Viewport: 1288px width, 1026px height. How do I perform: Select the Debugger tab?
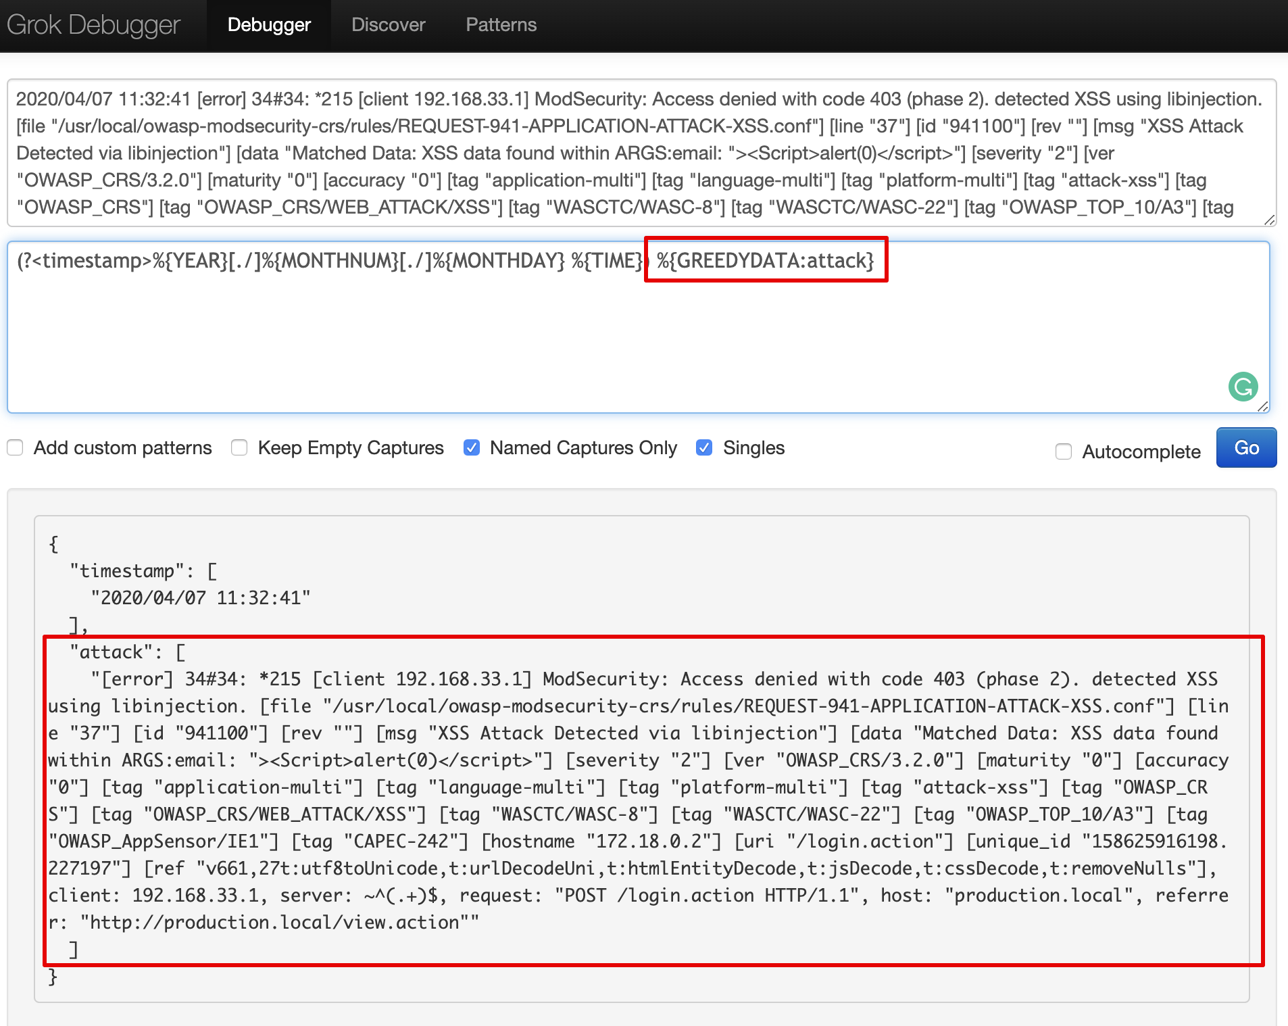[x=269, y=25]
